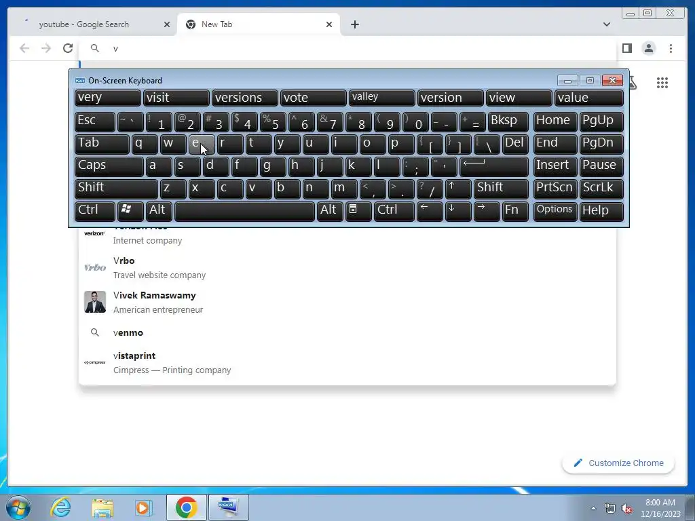Open keyboard Options key
This screenshot has height=521, width=695.
(555, 212)
